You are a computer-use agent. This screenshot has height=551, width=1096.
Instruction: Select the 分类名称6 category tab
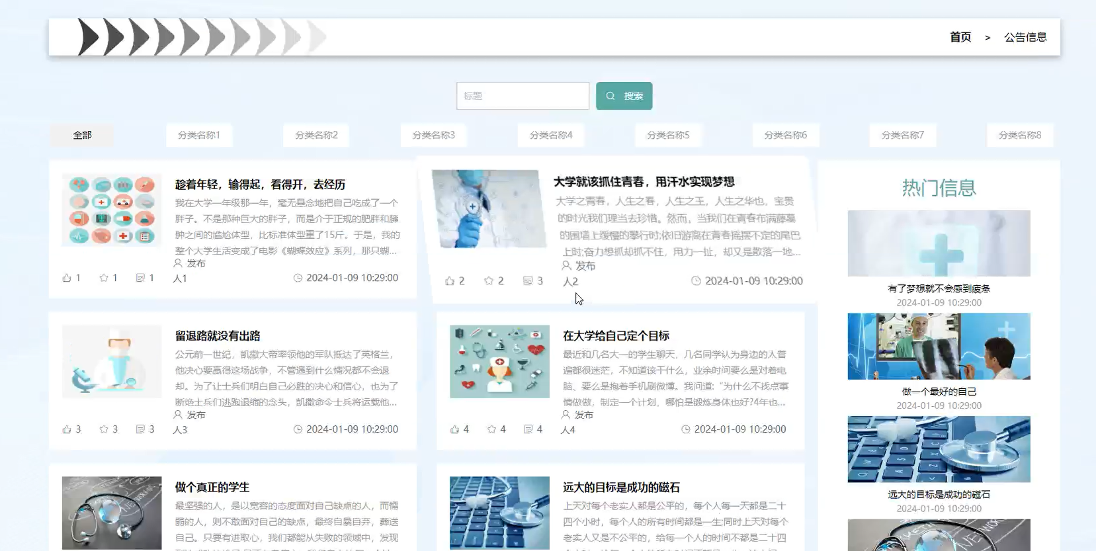(x=785, y=135)
